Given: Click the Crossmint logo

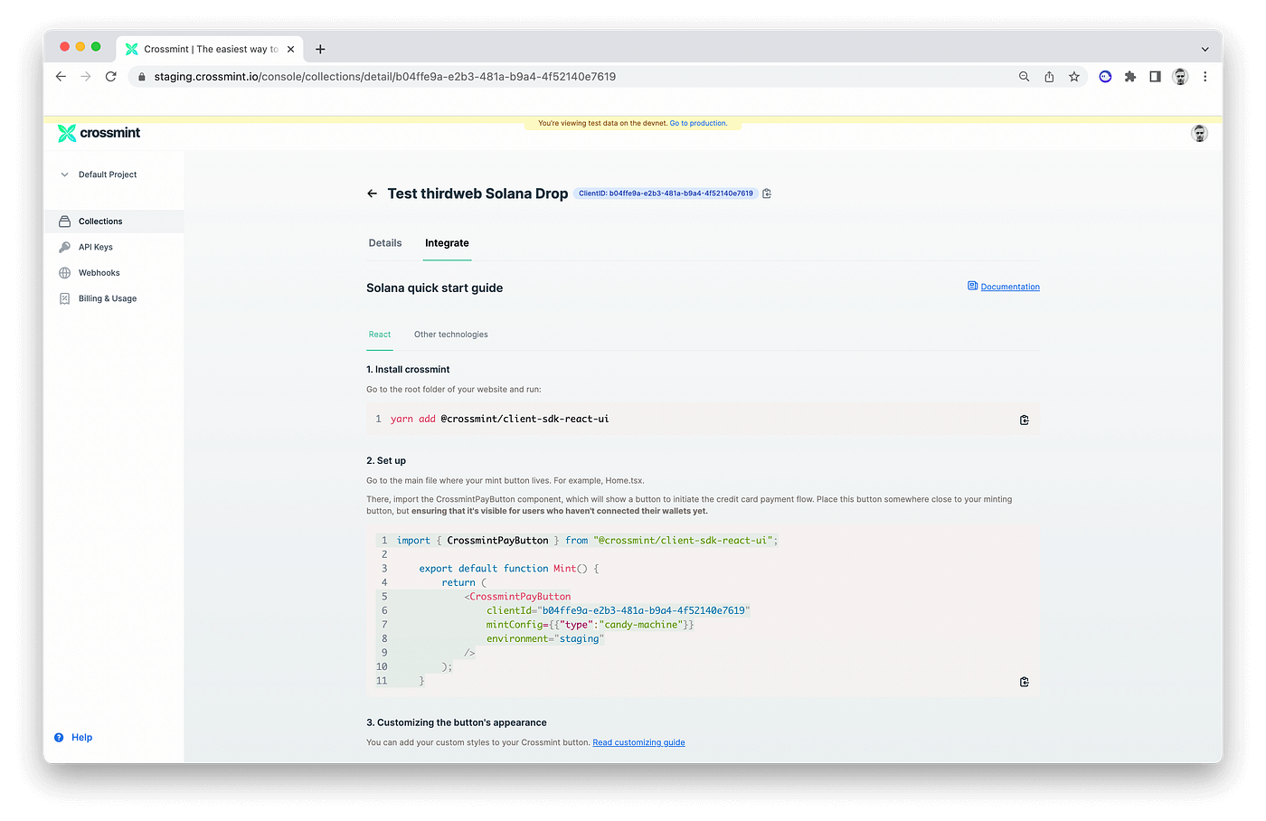Looking at the screenshot, I should point(99,133).
